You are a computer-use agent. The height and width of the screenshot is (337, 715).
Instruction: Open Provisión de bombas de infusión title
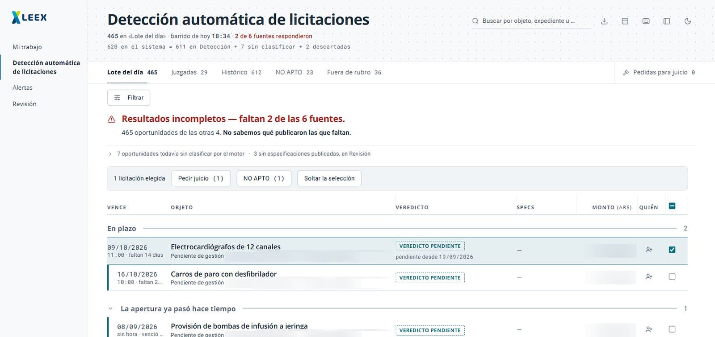[x=239, y=326]
